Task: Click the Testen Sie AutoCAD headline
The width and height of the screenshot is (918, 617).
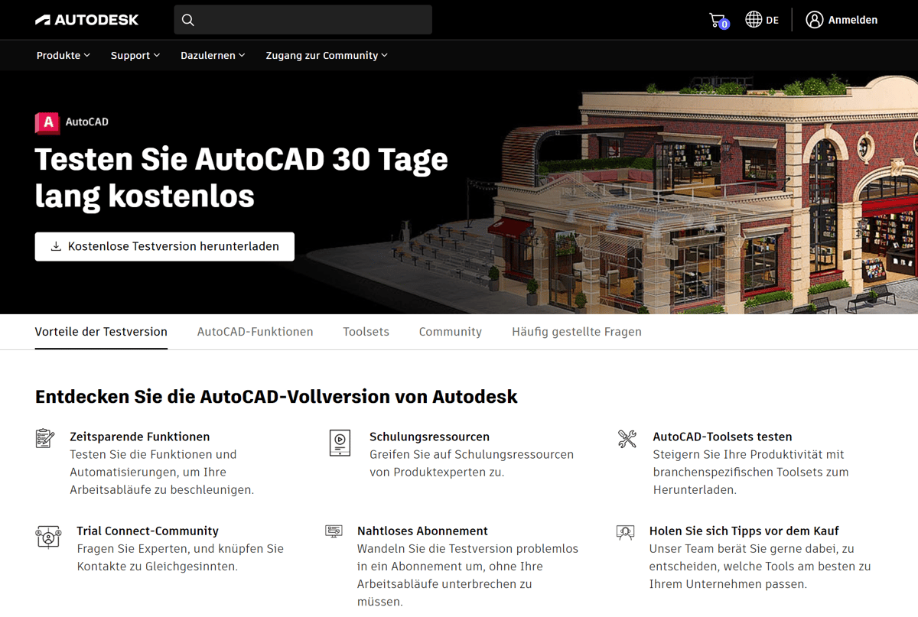Action: [242, 177]
